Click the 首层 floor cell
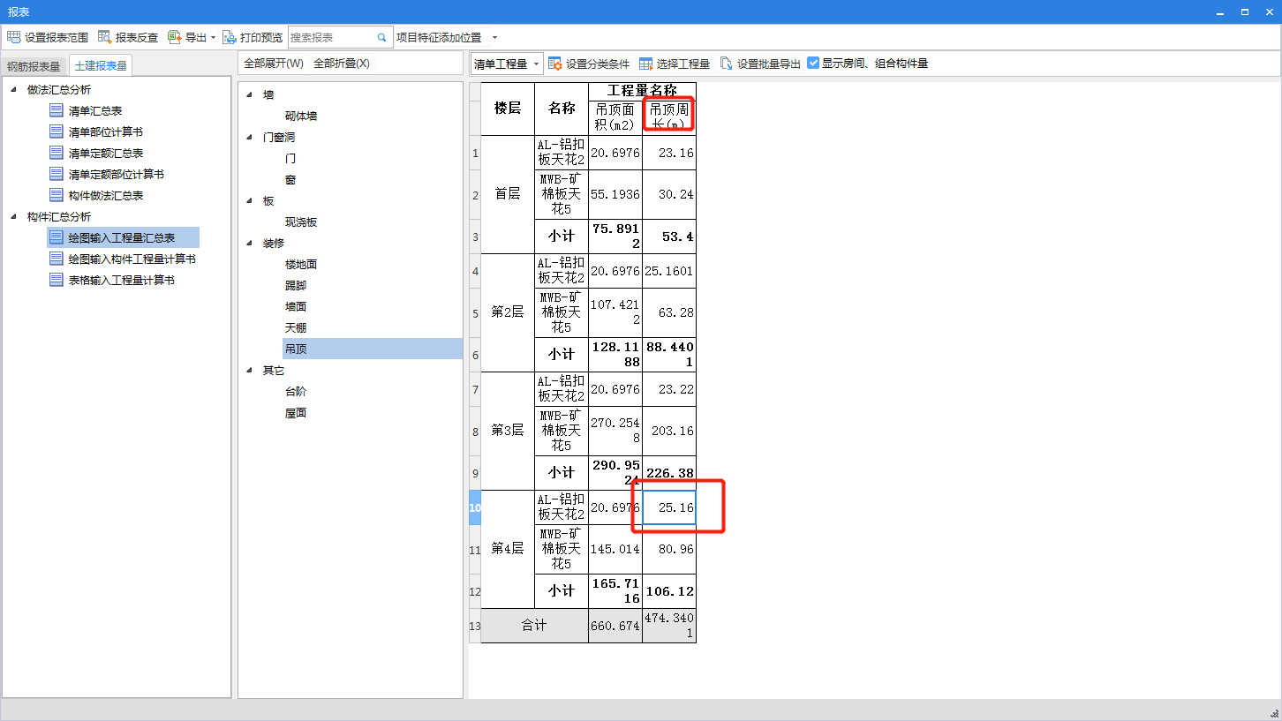1282x721 pixels. click(x=508, y=194)
